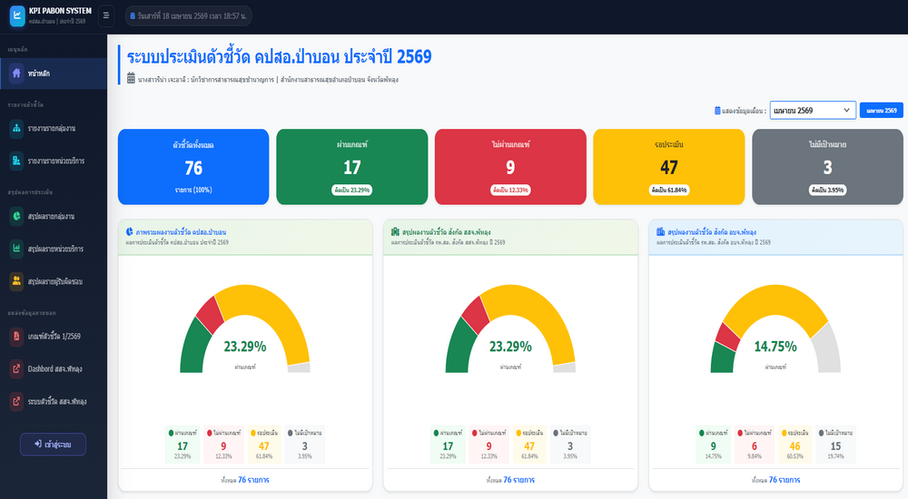
Task: Click the org-chart icon for รายงานรายกลุ่มงาน
Action: click(16, 129)
